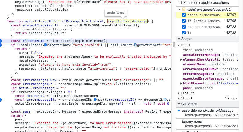243x132 pixels.
Task: Uncheck breakpoint at line 42707
Action: [x=184, y=15]
